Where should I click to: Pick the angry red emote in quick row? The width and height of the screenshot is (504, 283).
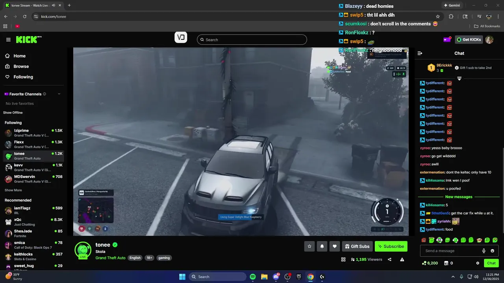click(x=424, y=240)
